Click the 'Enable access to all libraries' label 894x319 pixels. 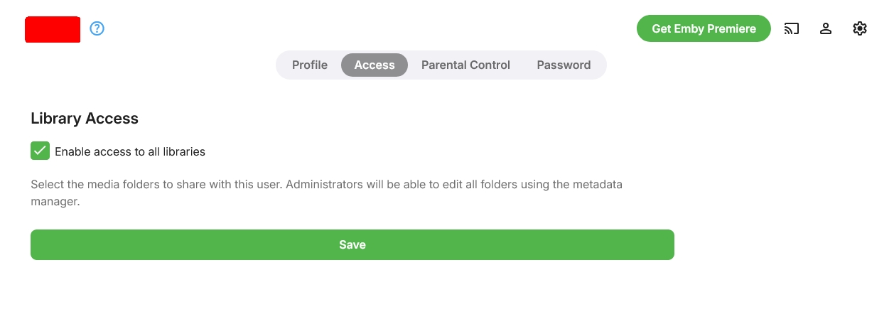[x=130, y=151]
